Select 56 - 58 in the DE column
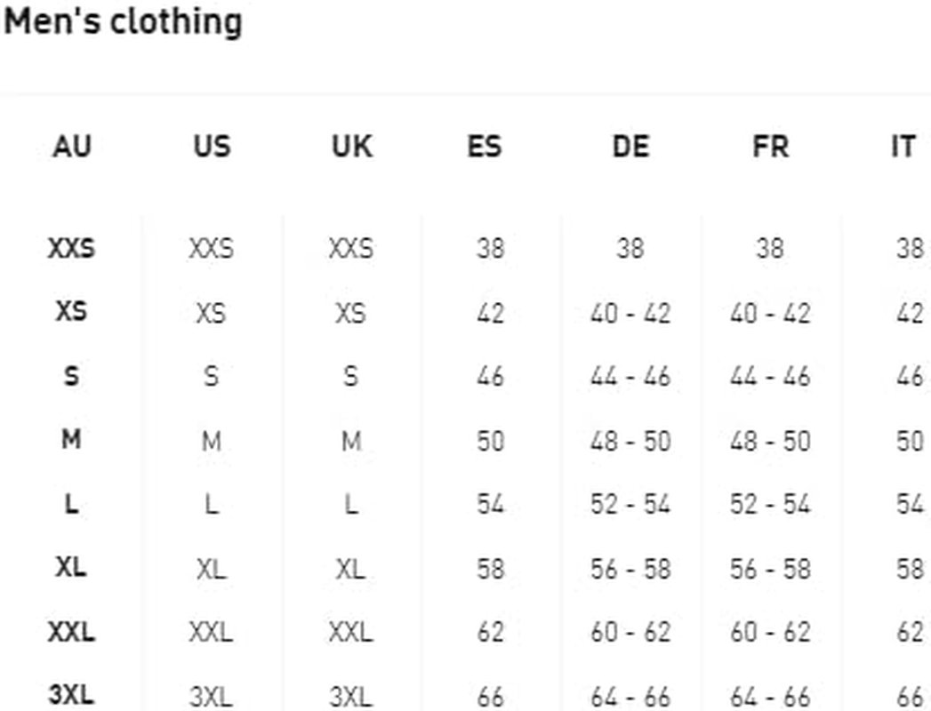 (630, 569)
